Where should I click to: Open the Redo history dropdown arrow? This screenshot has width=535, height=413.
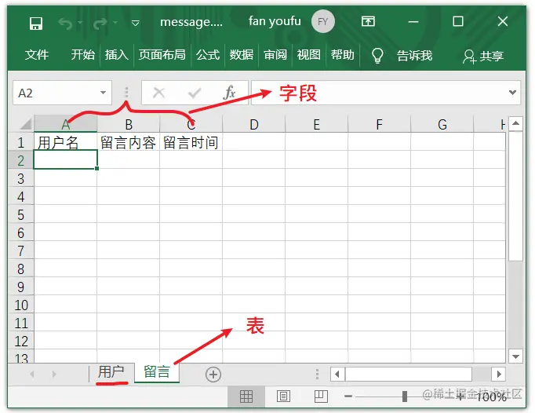point(115,23)
